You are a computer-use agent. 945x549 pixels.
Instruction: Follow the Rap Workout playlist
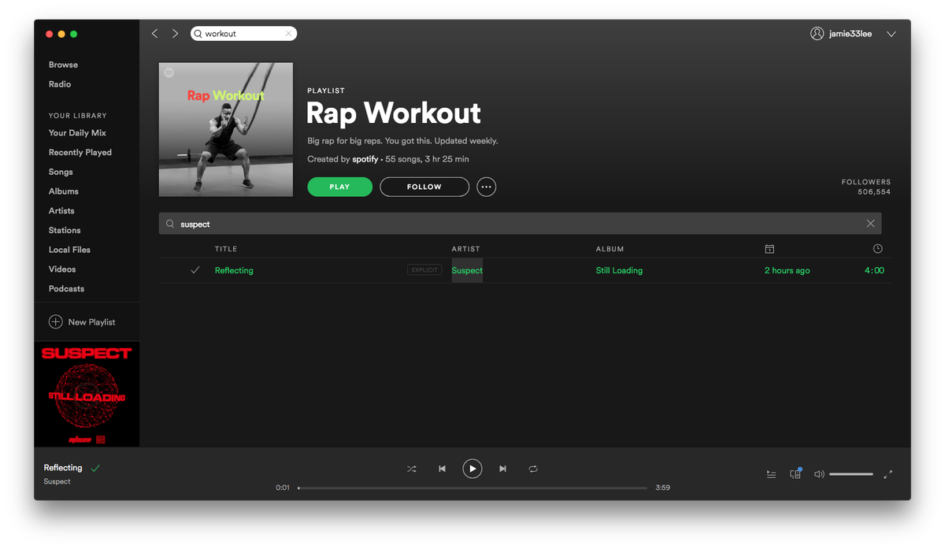click(x=424, y=187)
